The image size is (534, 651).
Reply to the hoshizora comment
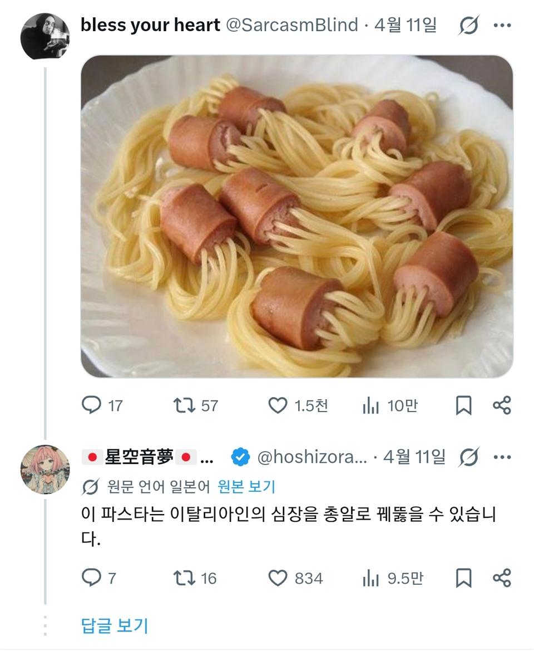92,578
